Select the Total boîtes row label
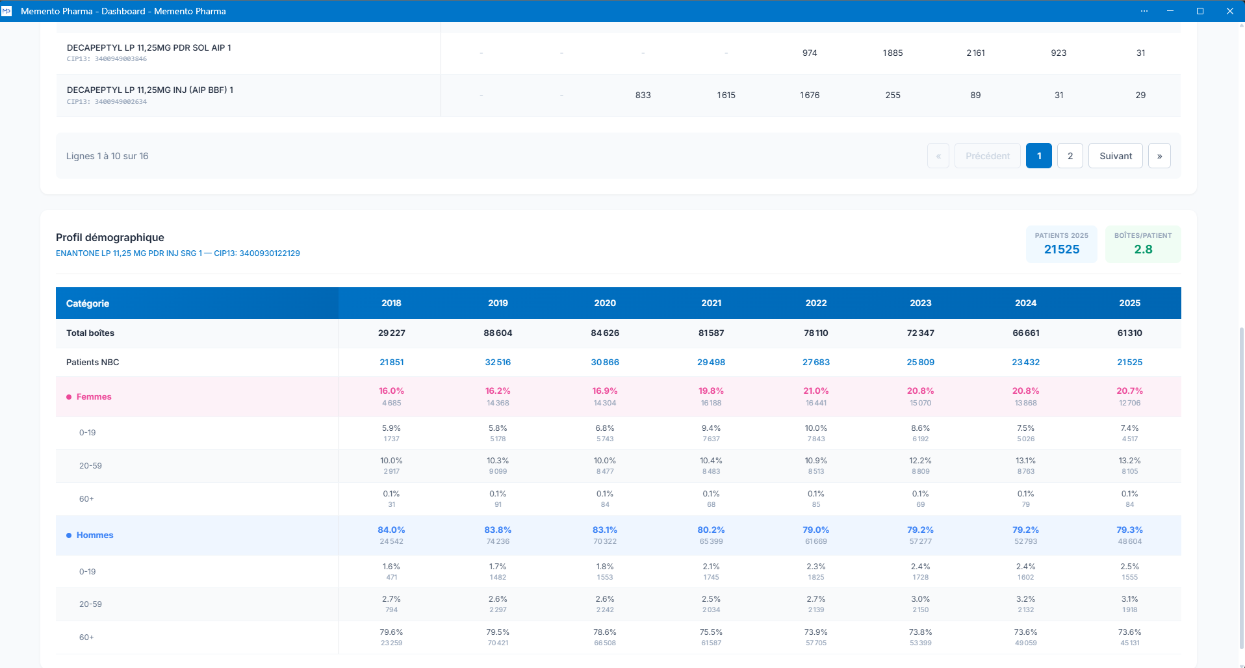This screenshot has height=668, width=1245. pos(90,333)
